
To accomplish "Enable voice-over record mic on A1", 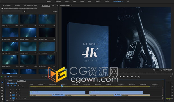I will [25, 98].
